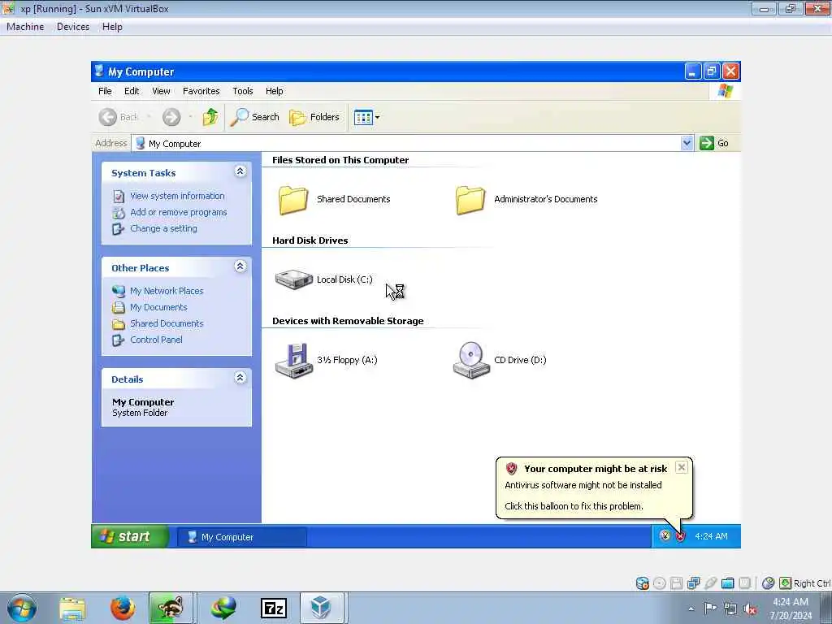Image resolution: width=832 pixels, height=624 pixels.
Task: Open the Local Disk (C:) drive icon
Action: [294, 279]
